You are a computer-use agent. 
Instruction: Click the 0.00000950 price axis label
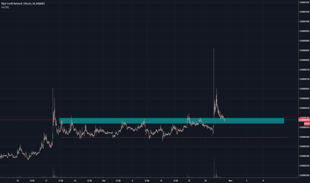(x=304, y=31)
